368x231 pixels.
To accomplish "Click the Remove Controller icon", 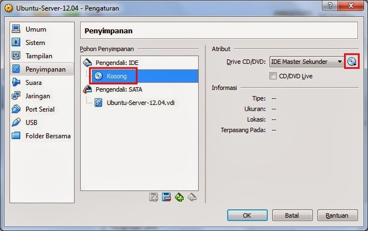I will coord(166,197).
